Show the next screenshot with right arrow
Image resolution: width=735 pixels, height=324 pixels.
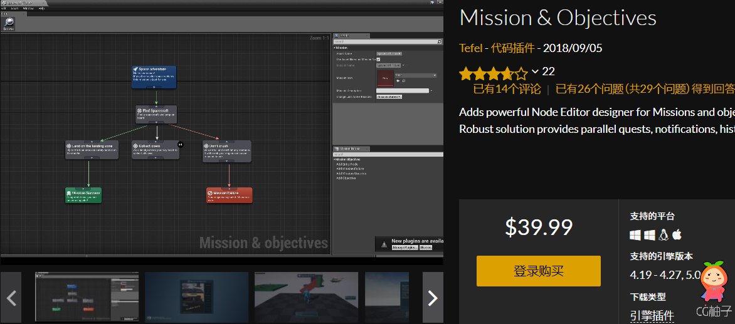click(433, 298)
